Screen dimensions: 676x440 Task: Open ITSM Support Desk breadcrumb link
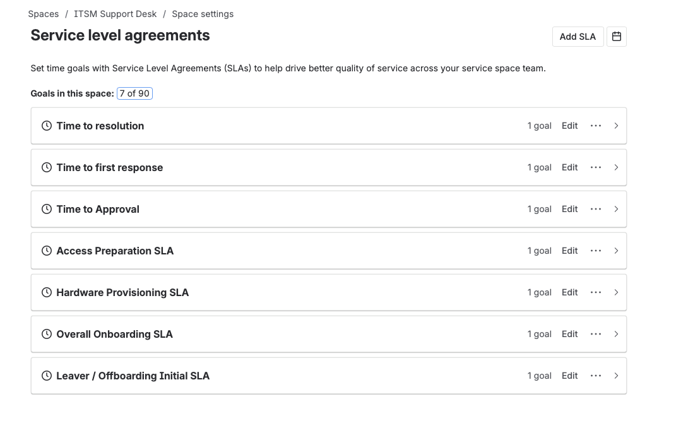tap(116, 14)
